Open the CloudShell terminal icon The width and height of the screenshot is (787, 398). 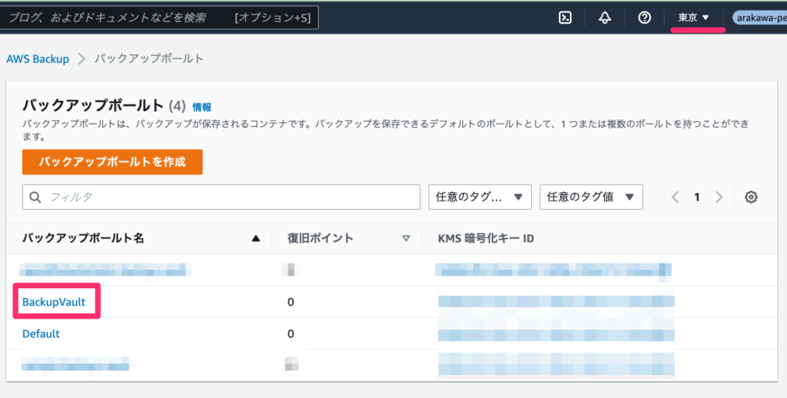coord(565,17)
